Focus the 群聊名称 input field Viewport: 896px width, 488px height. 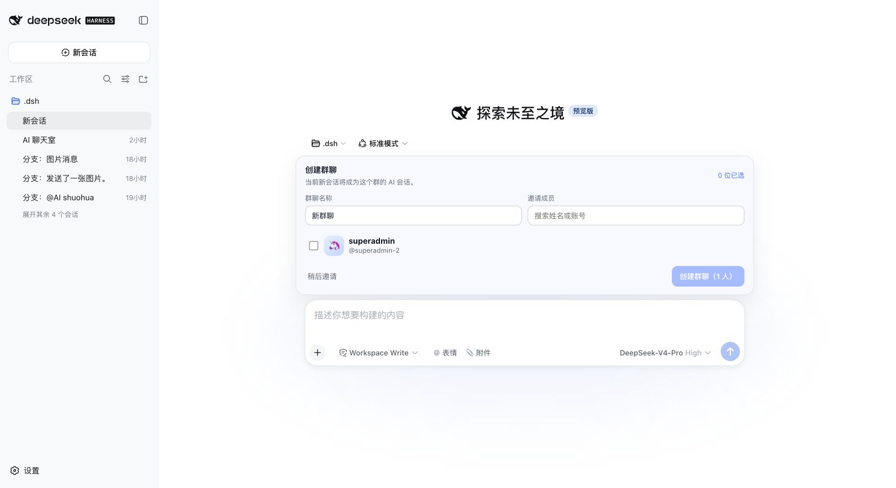click(x=413, y=216)
